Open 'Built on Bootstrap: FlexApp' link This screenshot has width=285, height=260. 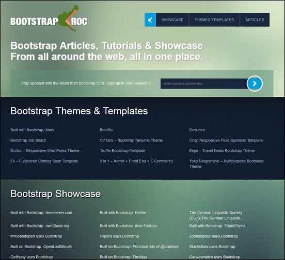[x=123, y=257]
